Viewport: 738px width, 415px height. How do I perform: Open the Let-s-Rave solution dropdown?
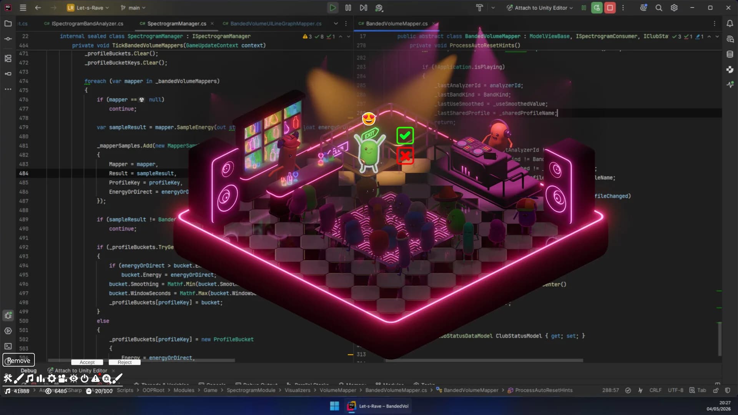click(x=88, y=8)
